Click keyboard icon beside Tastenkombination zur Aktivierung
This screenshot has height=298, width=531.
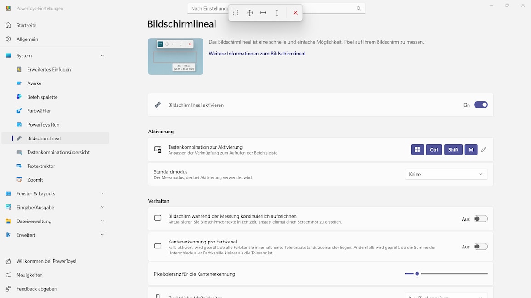click(158, 149)
